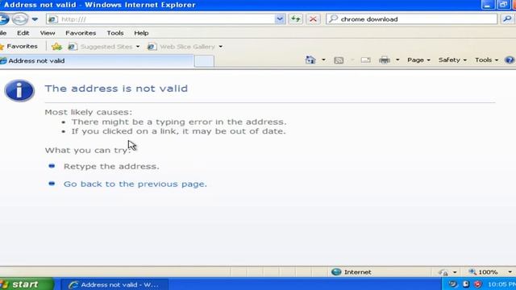Screen dimensions: 516x290
Task: Open the Favorites menu
Action: pyautogui.click(x=81, y=33)
